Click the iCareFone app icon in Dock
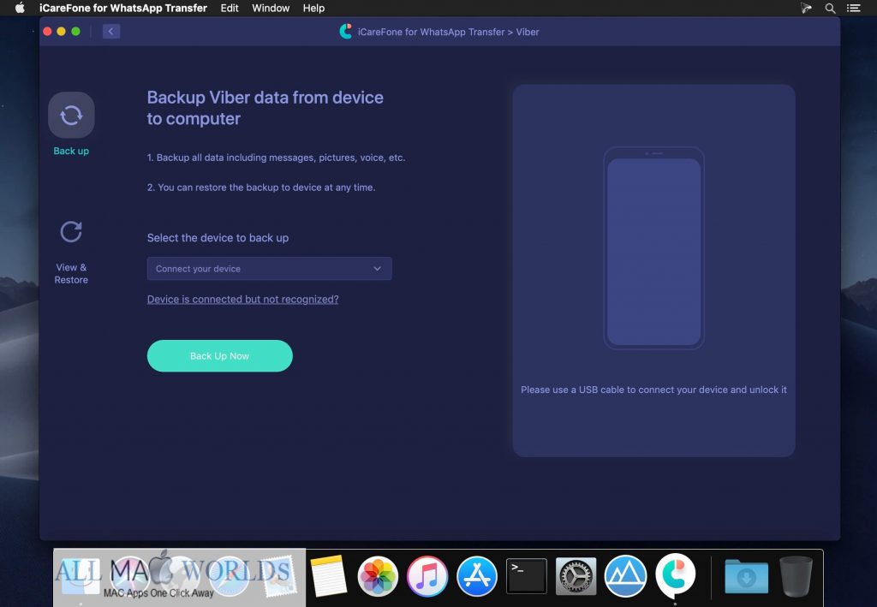877x607 pixels. pyautogui.click(x=675, y=575)
